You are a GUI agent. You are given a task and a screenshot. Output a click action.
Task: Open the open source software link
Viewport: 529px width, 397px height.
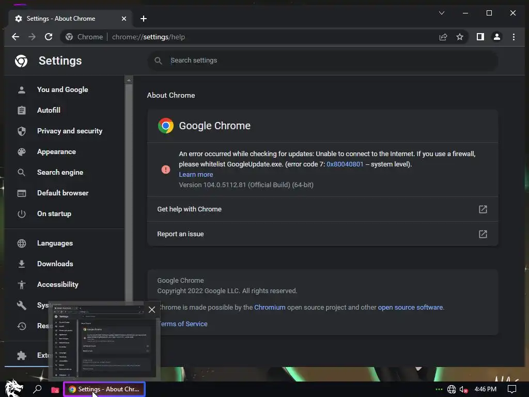[410, 307]
